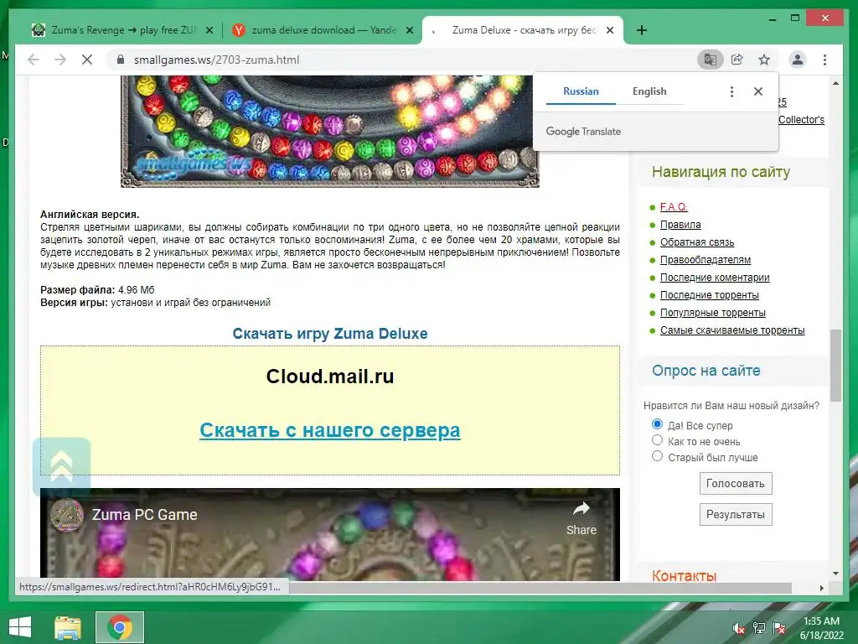858x644 pixels.
Task: Close the Zuma's Revenge tab
Action: 209,31
